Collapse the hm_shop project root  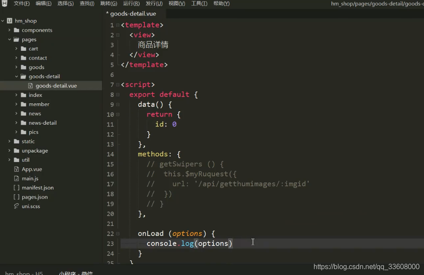3,21
